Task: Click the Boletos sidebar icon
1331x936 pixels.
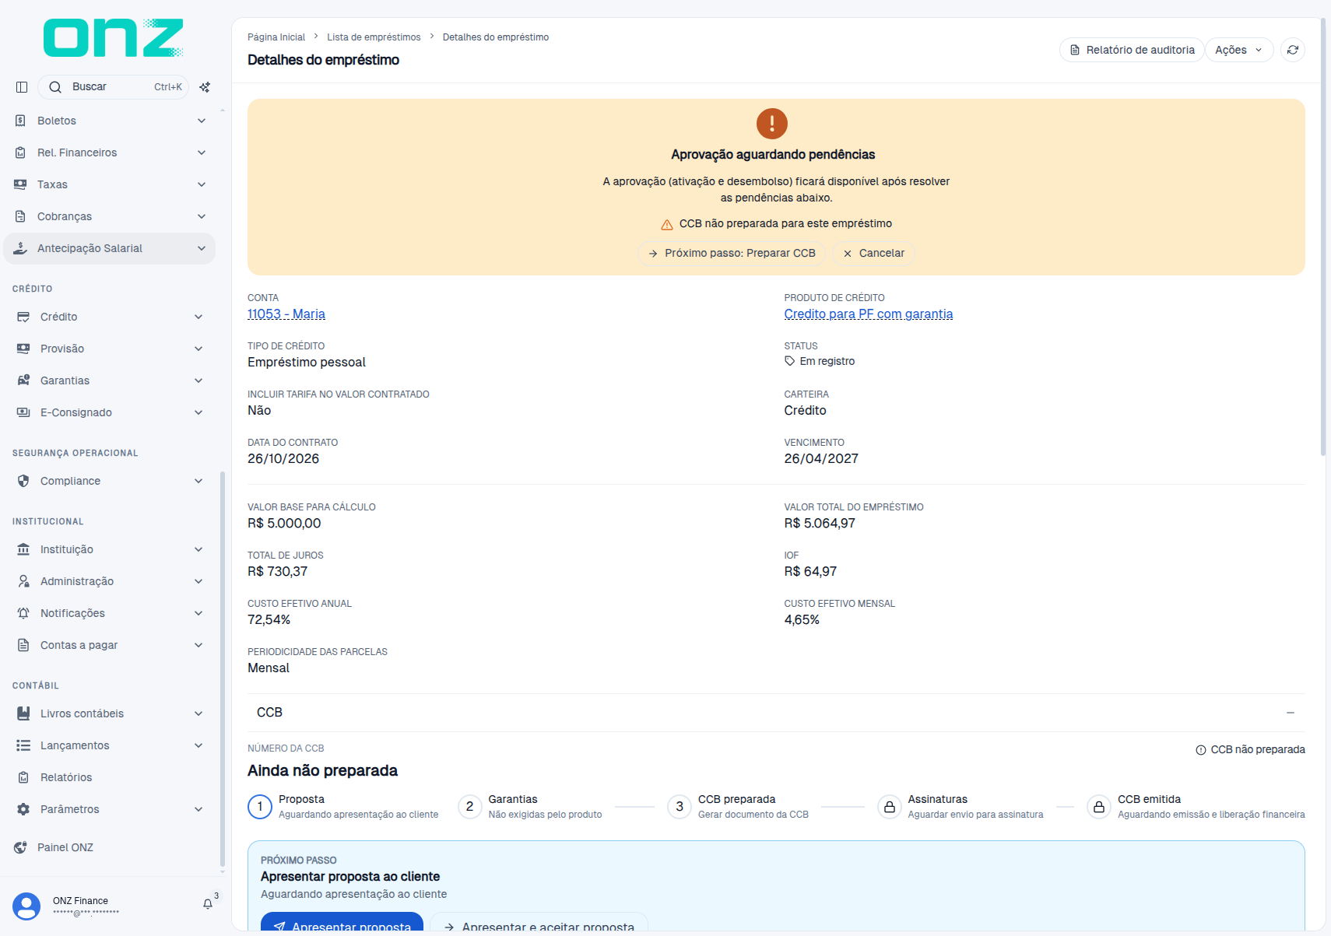Action: point(20,121)
